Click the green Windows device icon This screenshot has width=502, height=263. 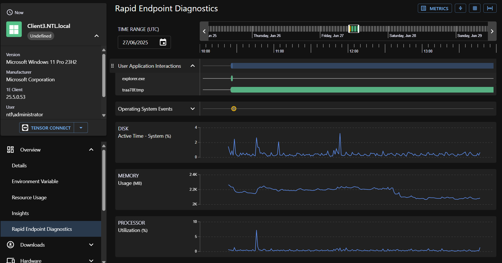[14, 29]
